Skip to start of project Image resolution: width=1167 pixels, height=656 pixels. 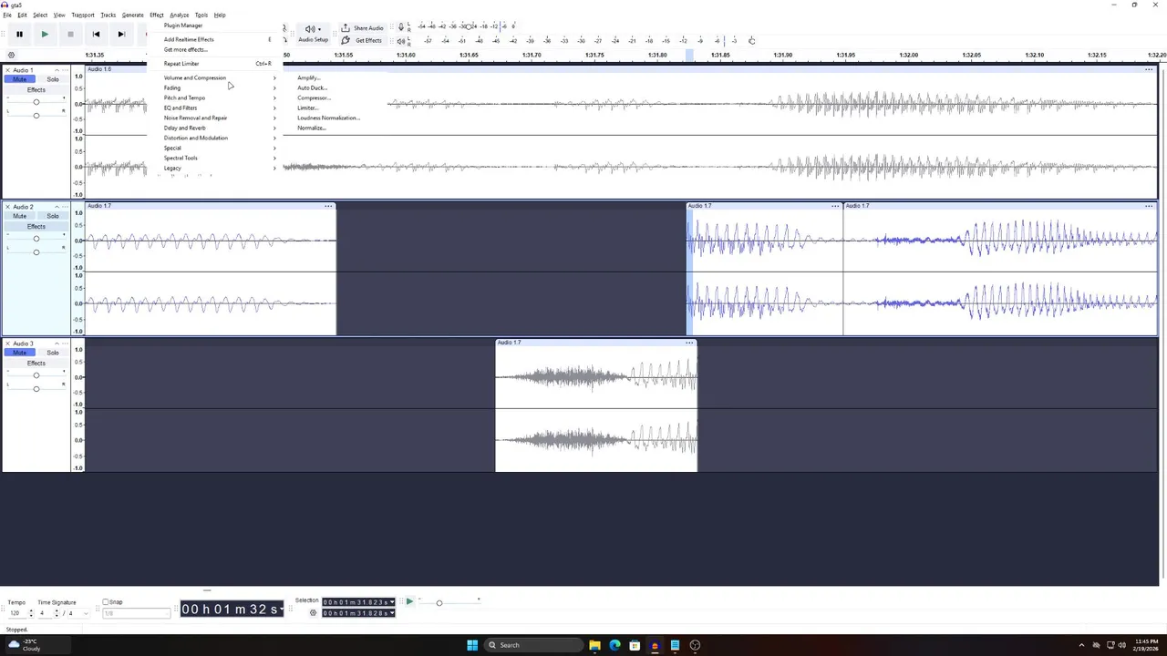(96, 34)
